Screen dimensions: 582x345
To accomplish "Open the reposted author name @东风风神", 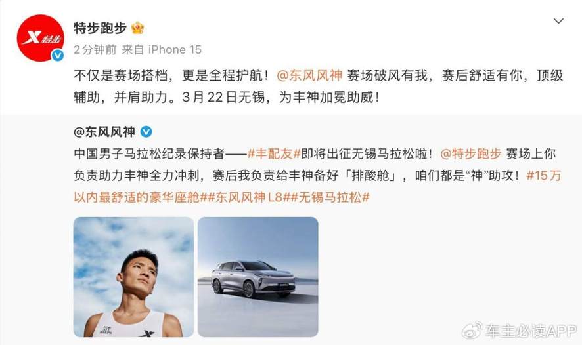I will coord(104,132).
